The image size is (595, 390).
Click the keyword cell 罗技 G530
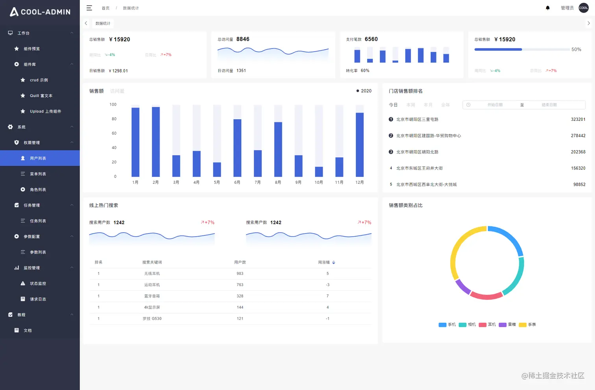click(x=152, y=319)
